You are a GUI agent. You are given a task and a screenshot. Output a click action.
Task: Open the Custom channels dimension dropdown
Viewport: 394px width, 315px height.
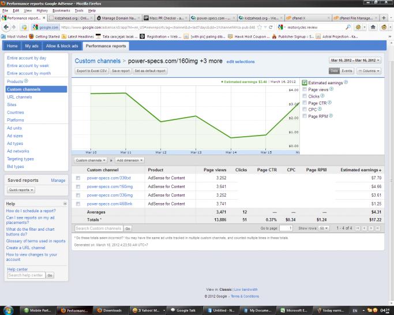pyautogui.click(x=91, y=160)
